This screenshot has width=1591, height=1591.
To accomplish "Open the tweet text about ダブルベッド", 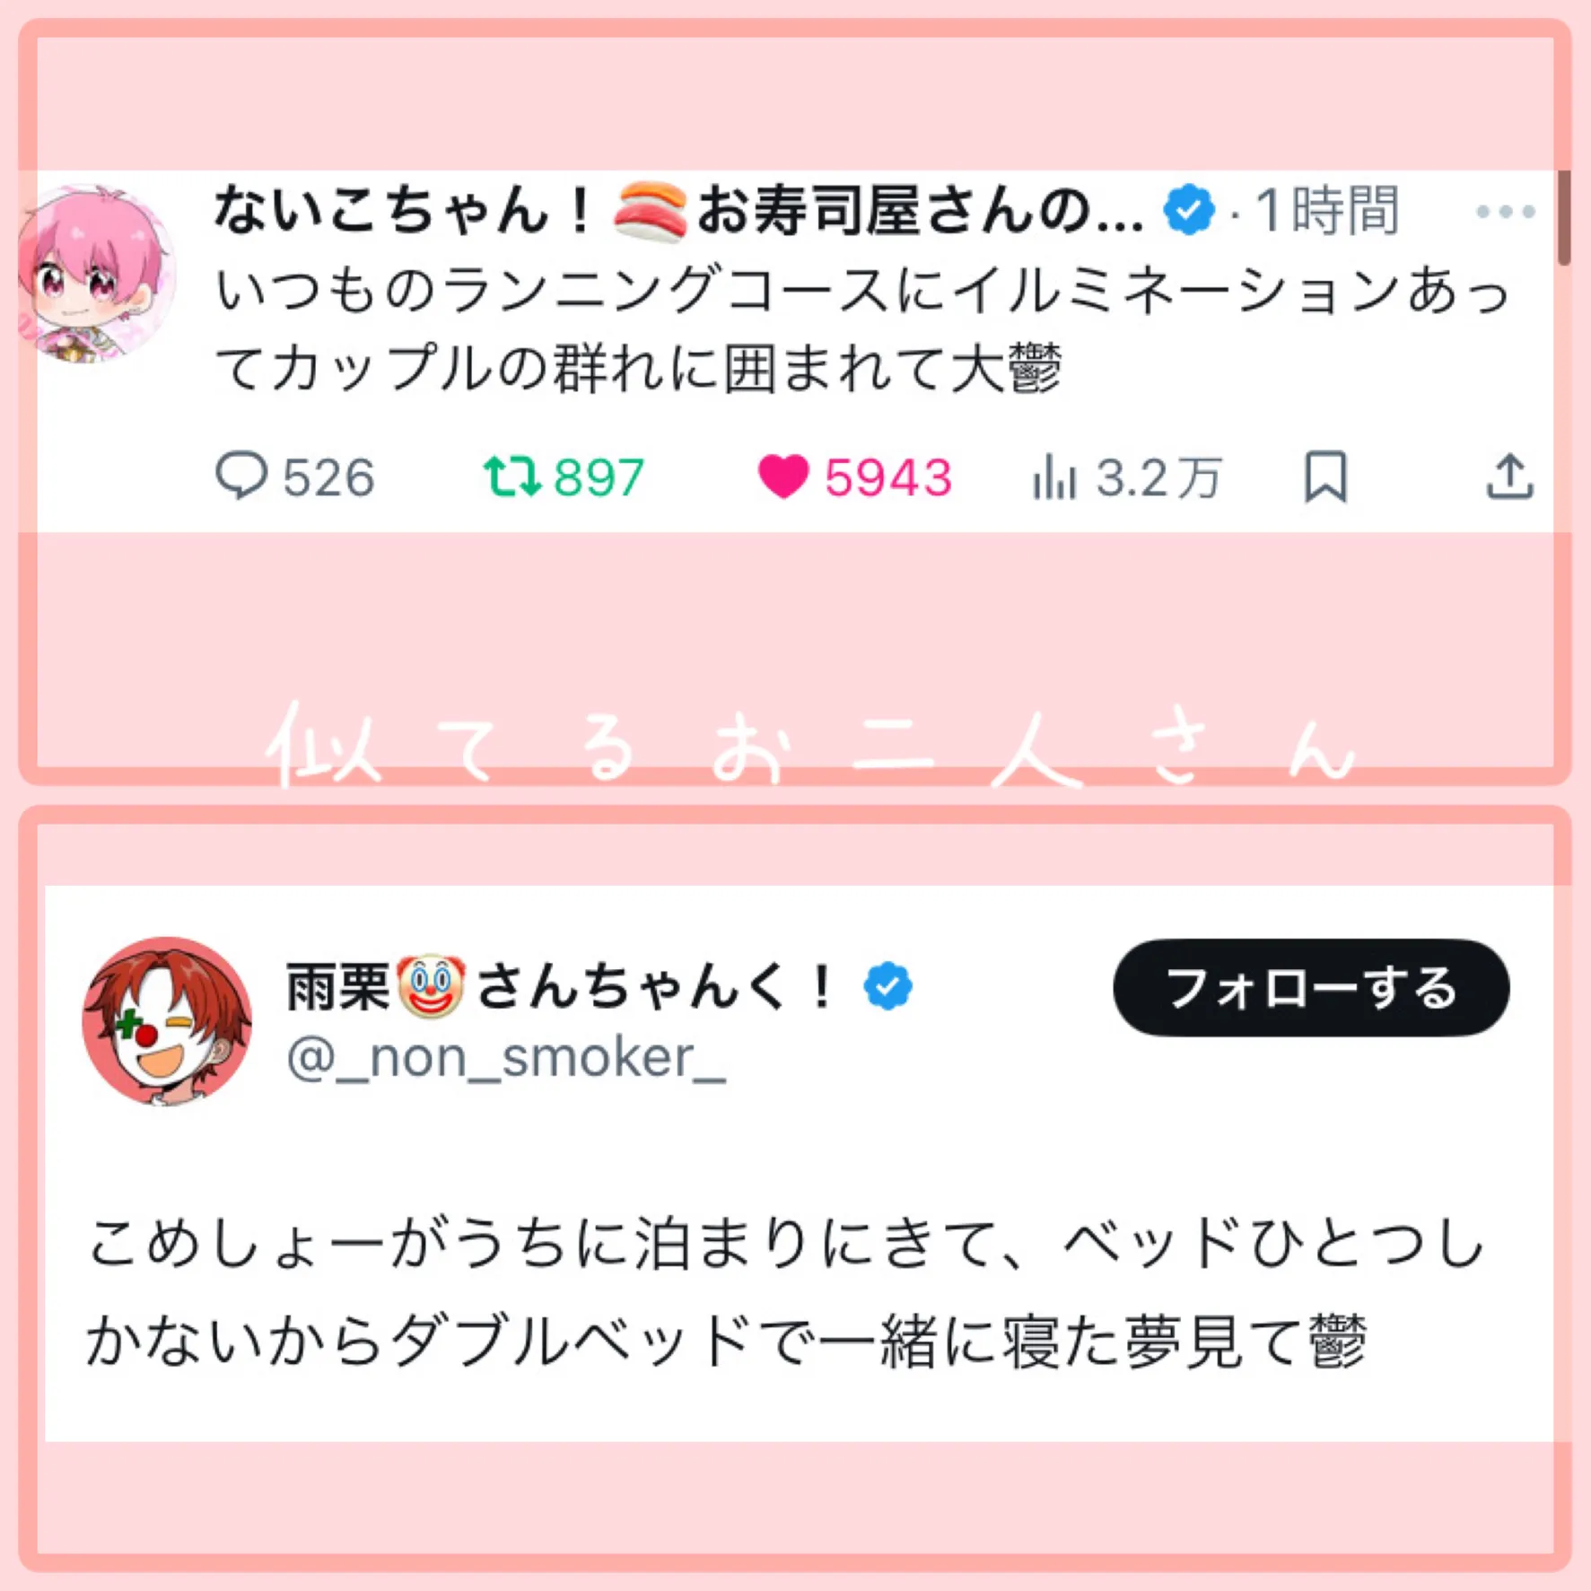I will [785, 1293].
